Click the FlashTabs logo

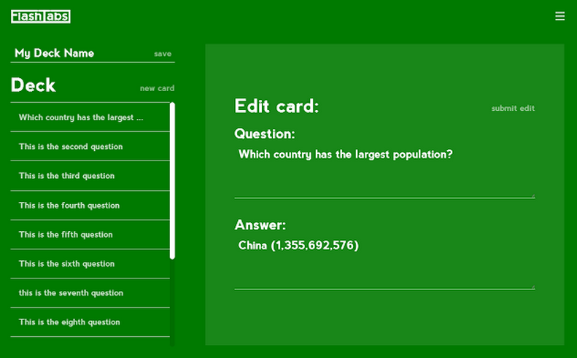(40, 17)
